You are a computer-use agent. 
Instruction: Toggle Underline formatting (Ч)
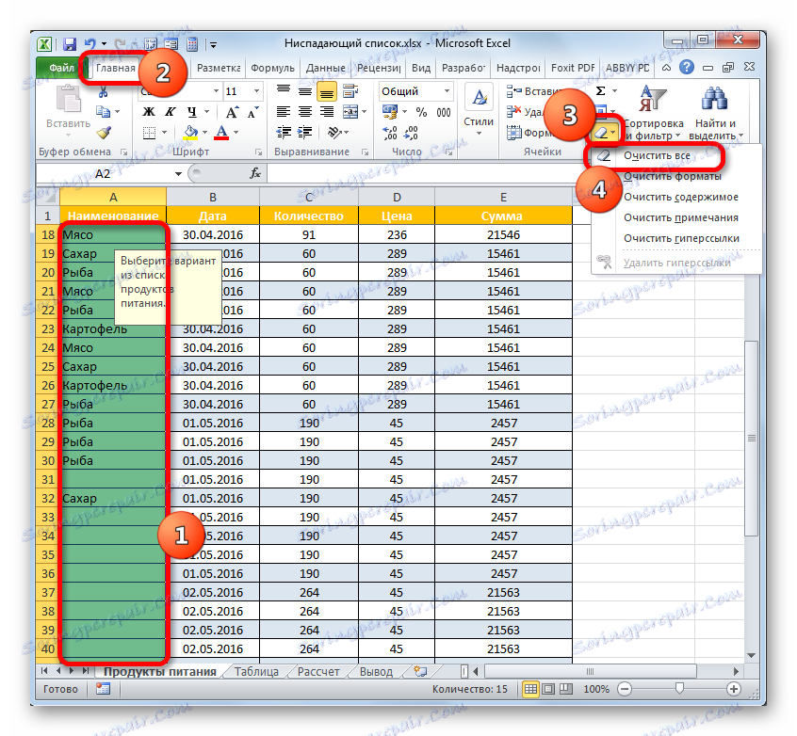coord(191,112)
